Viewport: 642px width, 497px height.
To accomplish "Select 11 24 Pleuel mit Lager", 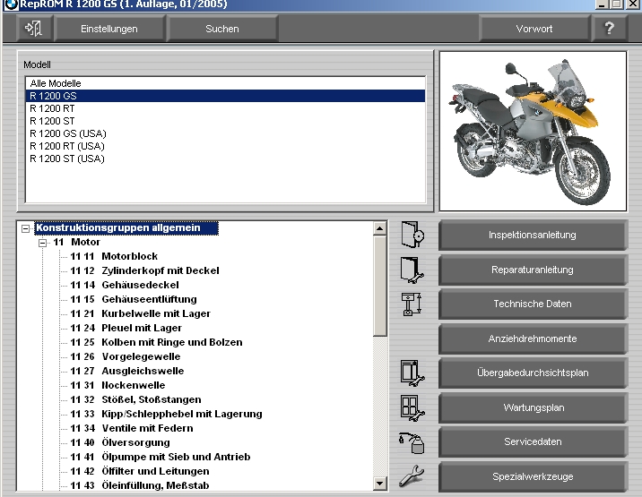I will coord(126,328).
